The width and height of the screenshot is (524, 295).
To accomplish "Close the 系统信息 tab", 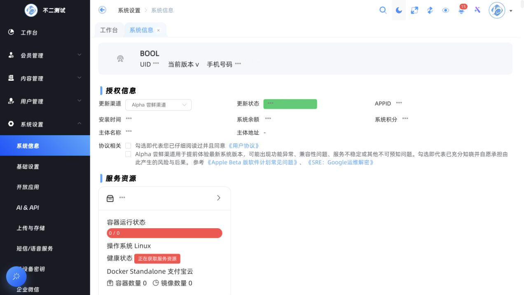I will point(159,30).
